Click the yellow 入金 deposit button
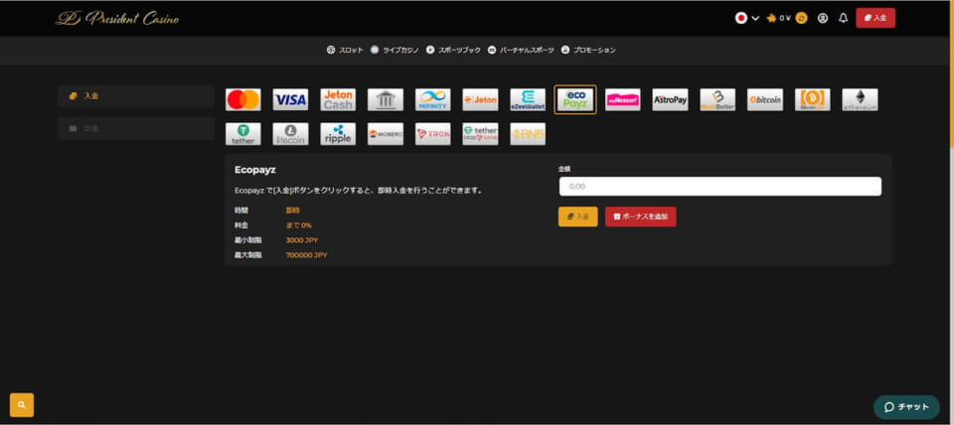The image size is (954, 425). click(578, 216)
